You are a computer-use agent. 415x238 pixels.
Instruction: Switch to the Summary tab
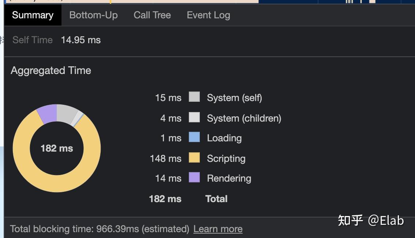tap(33, 15)
